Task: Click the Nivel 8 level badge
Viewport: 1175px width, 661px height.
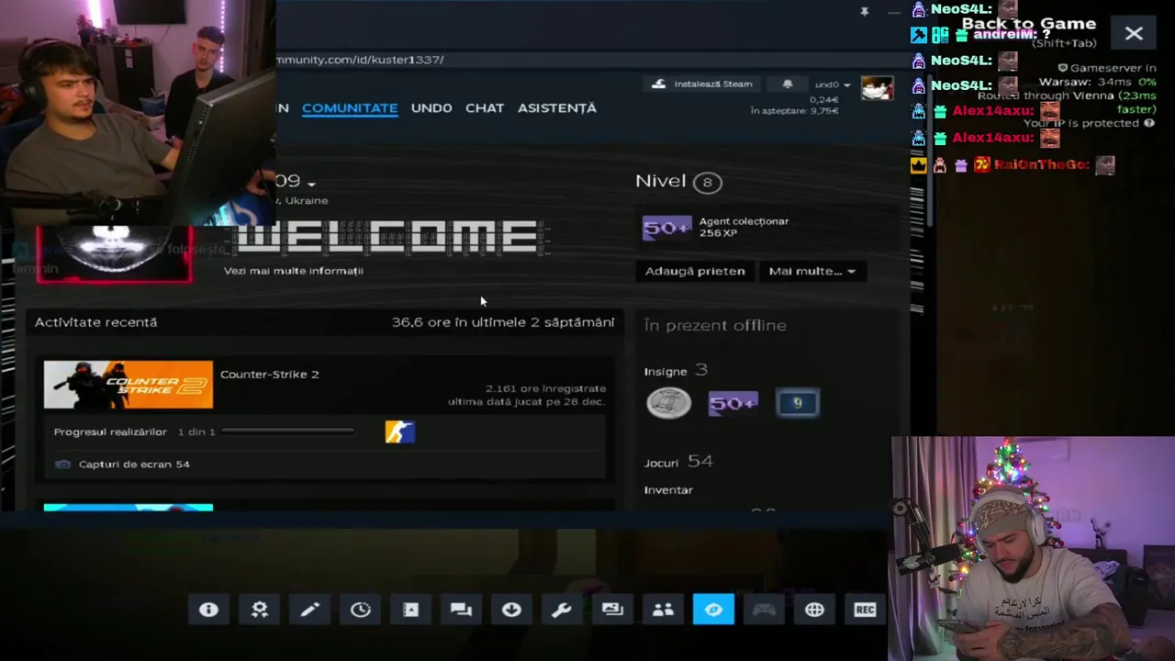Action: 707,182
